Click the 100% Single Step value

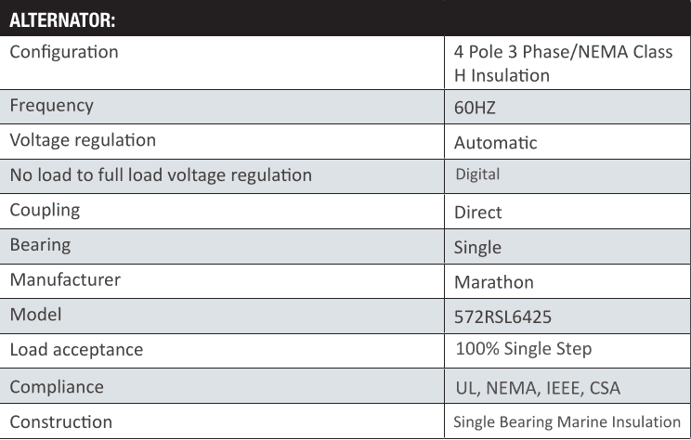coord(524,349)
